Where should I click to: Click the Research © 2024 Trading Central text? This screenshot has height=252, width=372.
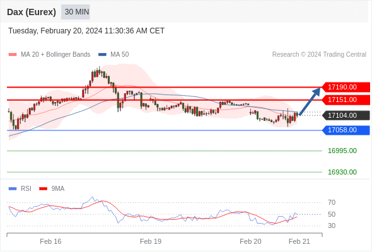[319, 55]
